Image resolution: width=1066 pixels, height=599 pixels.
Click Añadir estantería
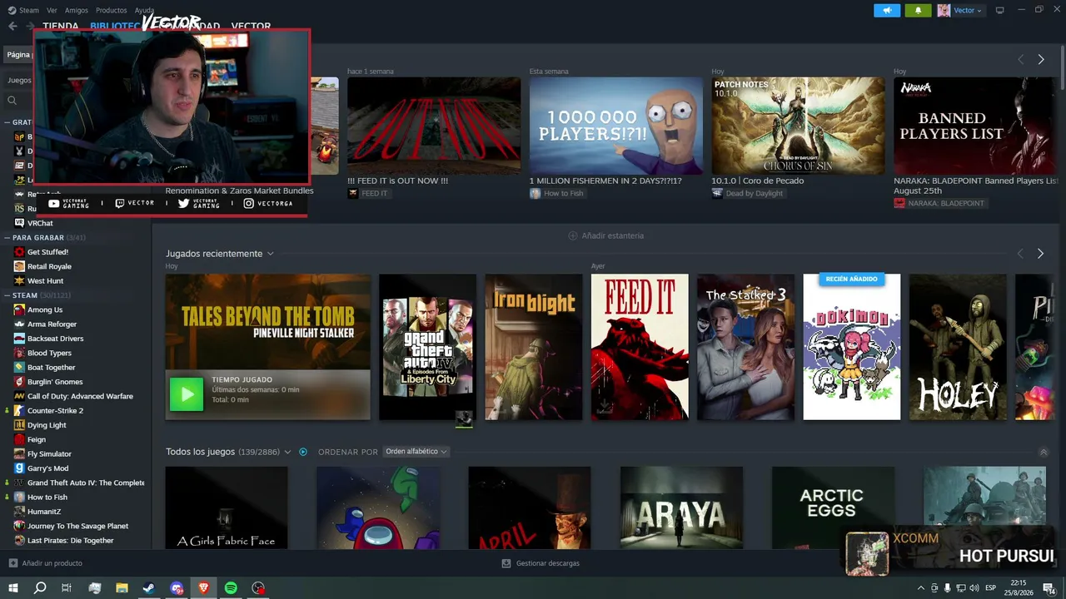[613, 235]
